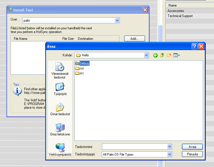
Task: Expand the Tiedostonimi dropdown arrow
Action: pyautogui.click(x=169, y=147)
